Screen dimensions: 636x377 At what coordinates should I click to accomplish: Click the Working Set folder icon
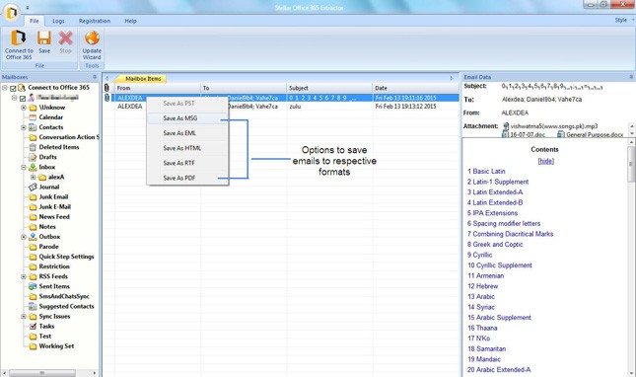(33, 346)
